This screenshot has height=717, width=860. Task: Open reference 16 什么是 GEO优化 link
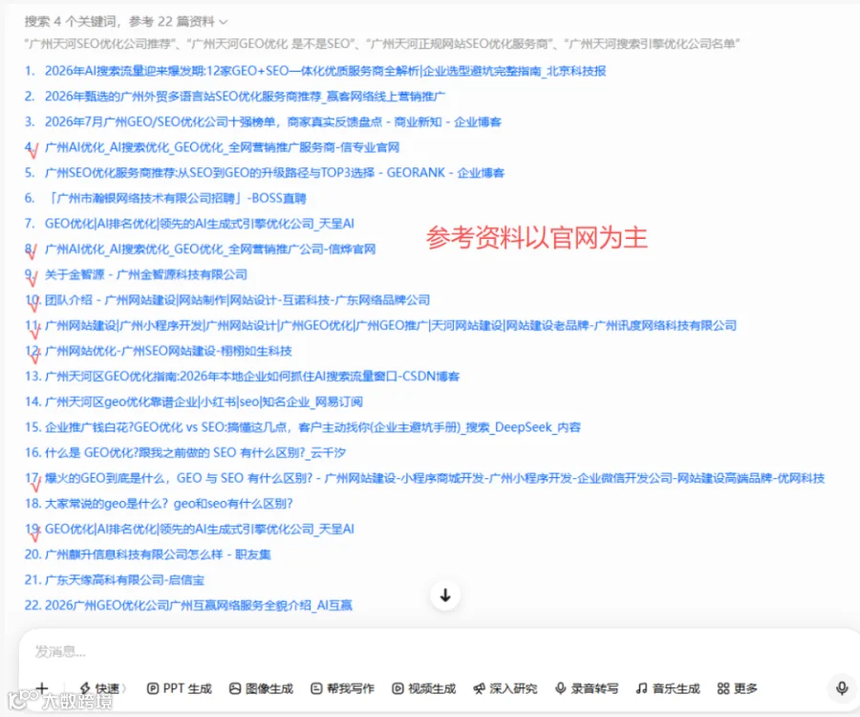[x=195, y=452]
